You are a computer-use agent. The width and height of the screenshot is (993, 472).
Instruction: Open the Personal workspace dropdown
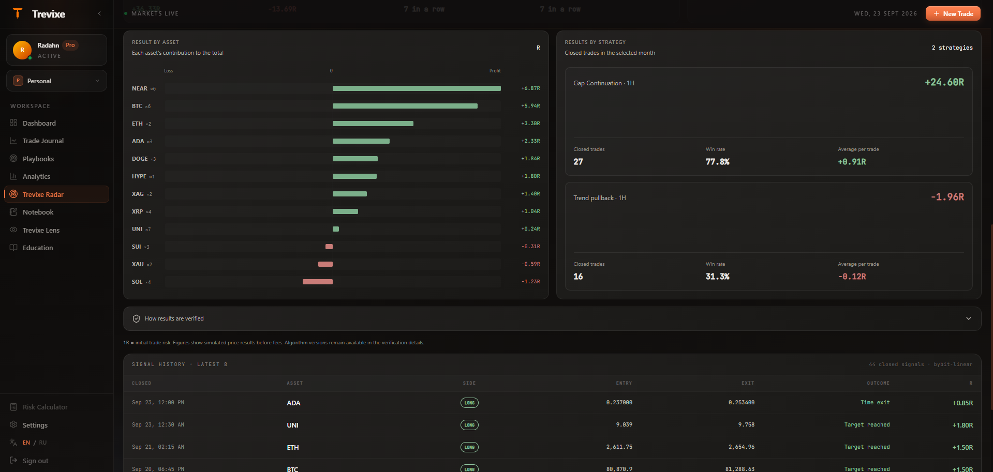point(56,81)
